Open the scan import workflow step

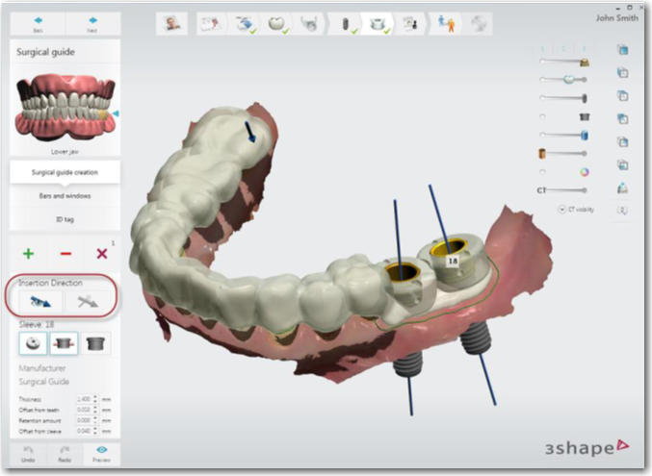coord(245,24)
